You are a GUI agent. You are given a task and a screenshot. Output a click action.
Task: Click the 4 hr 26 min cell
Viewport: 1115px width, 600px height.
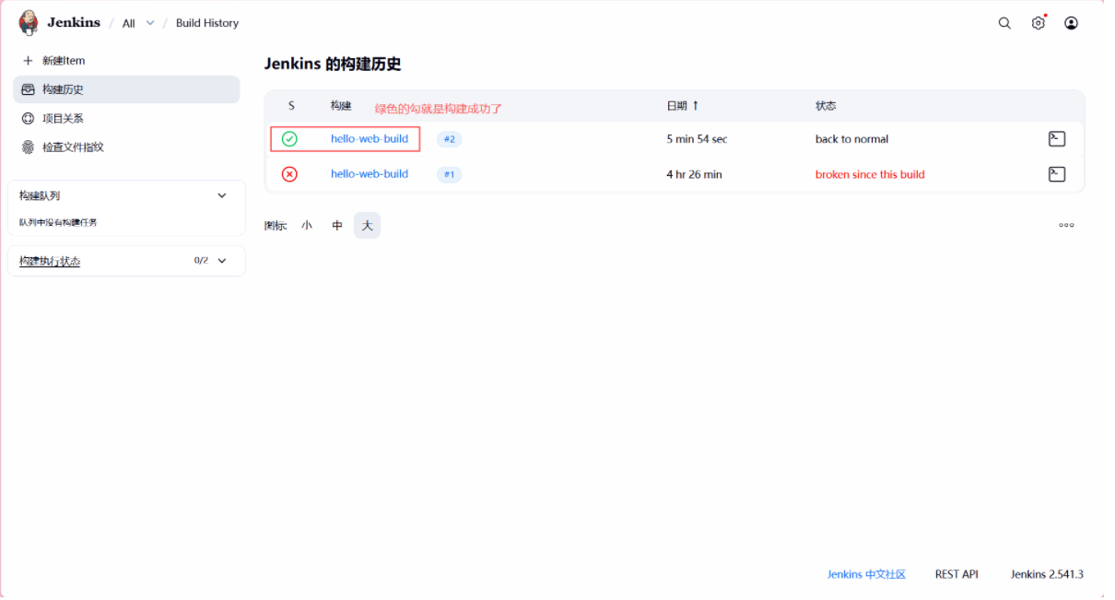tap(694, 174)
